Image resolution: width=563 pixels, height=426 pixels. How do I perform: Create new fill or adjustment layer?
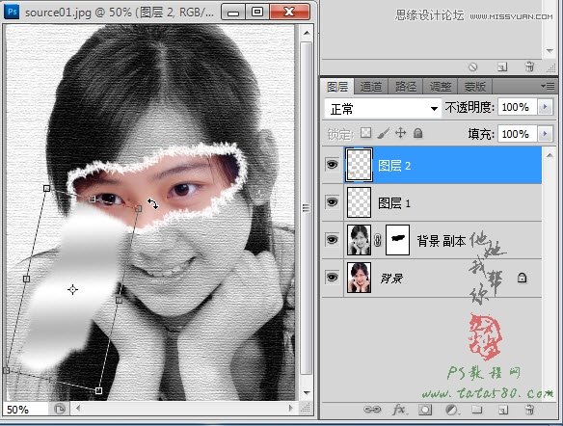(451, 410)
